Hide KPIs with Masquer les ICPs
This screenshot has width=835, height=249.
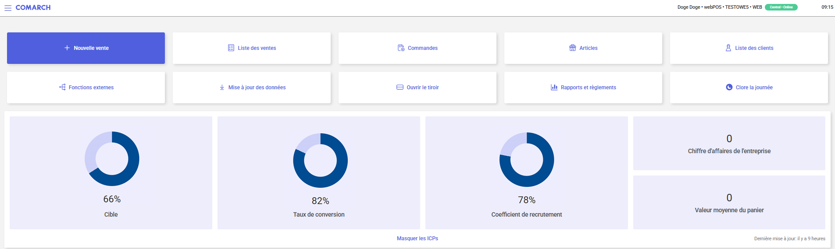(x=417, y=238)
